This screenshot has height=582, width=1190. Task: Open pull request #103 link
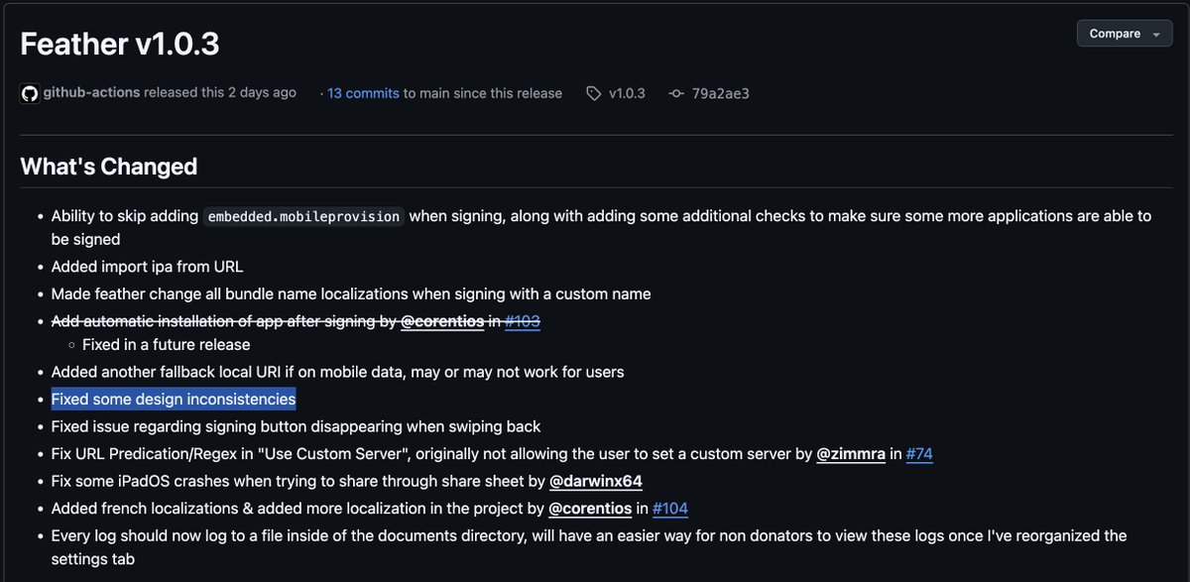point(522,321)
